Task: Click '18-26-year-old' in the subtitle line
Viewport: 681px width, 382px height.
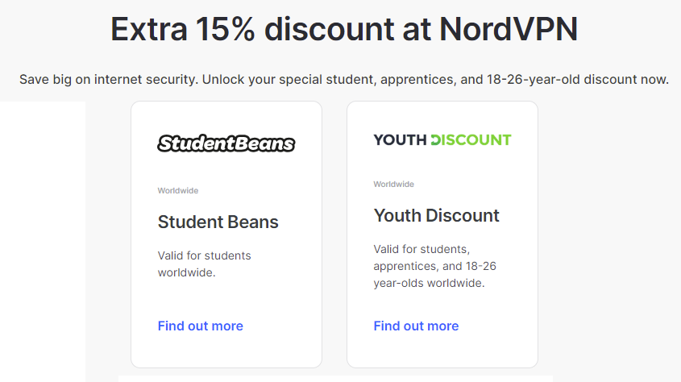Action: [x=534, y=80]
